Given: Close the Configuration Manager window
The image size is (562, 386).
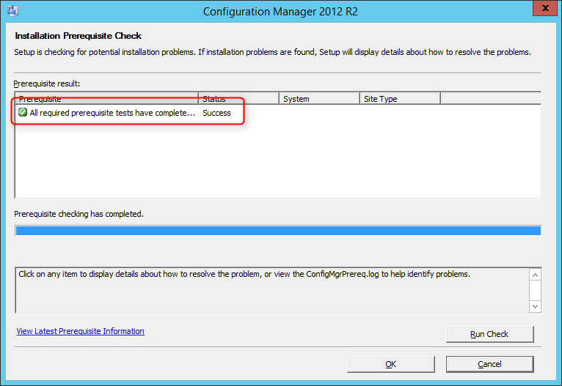Looking at the screenshot, I should [545, 8].
